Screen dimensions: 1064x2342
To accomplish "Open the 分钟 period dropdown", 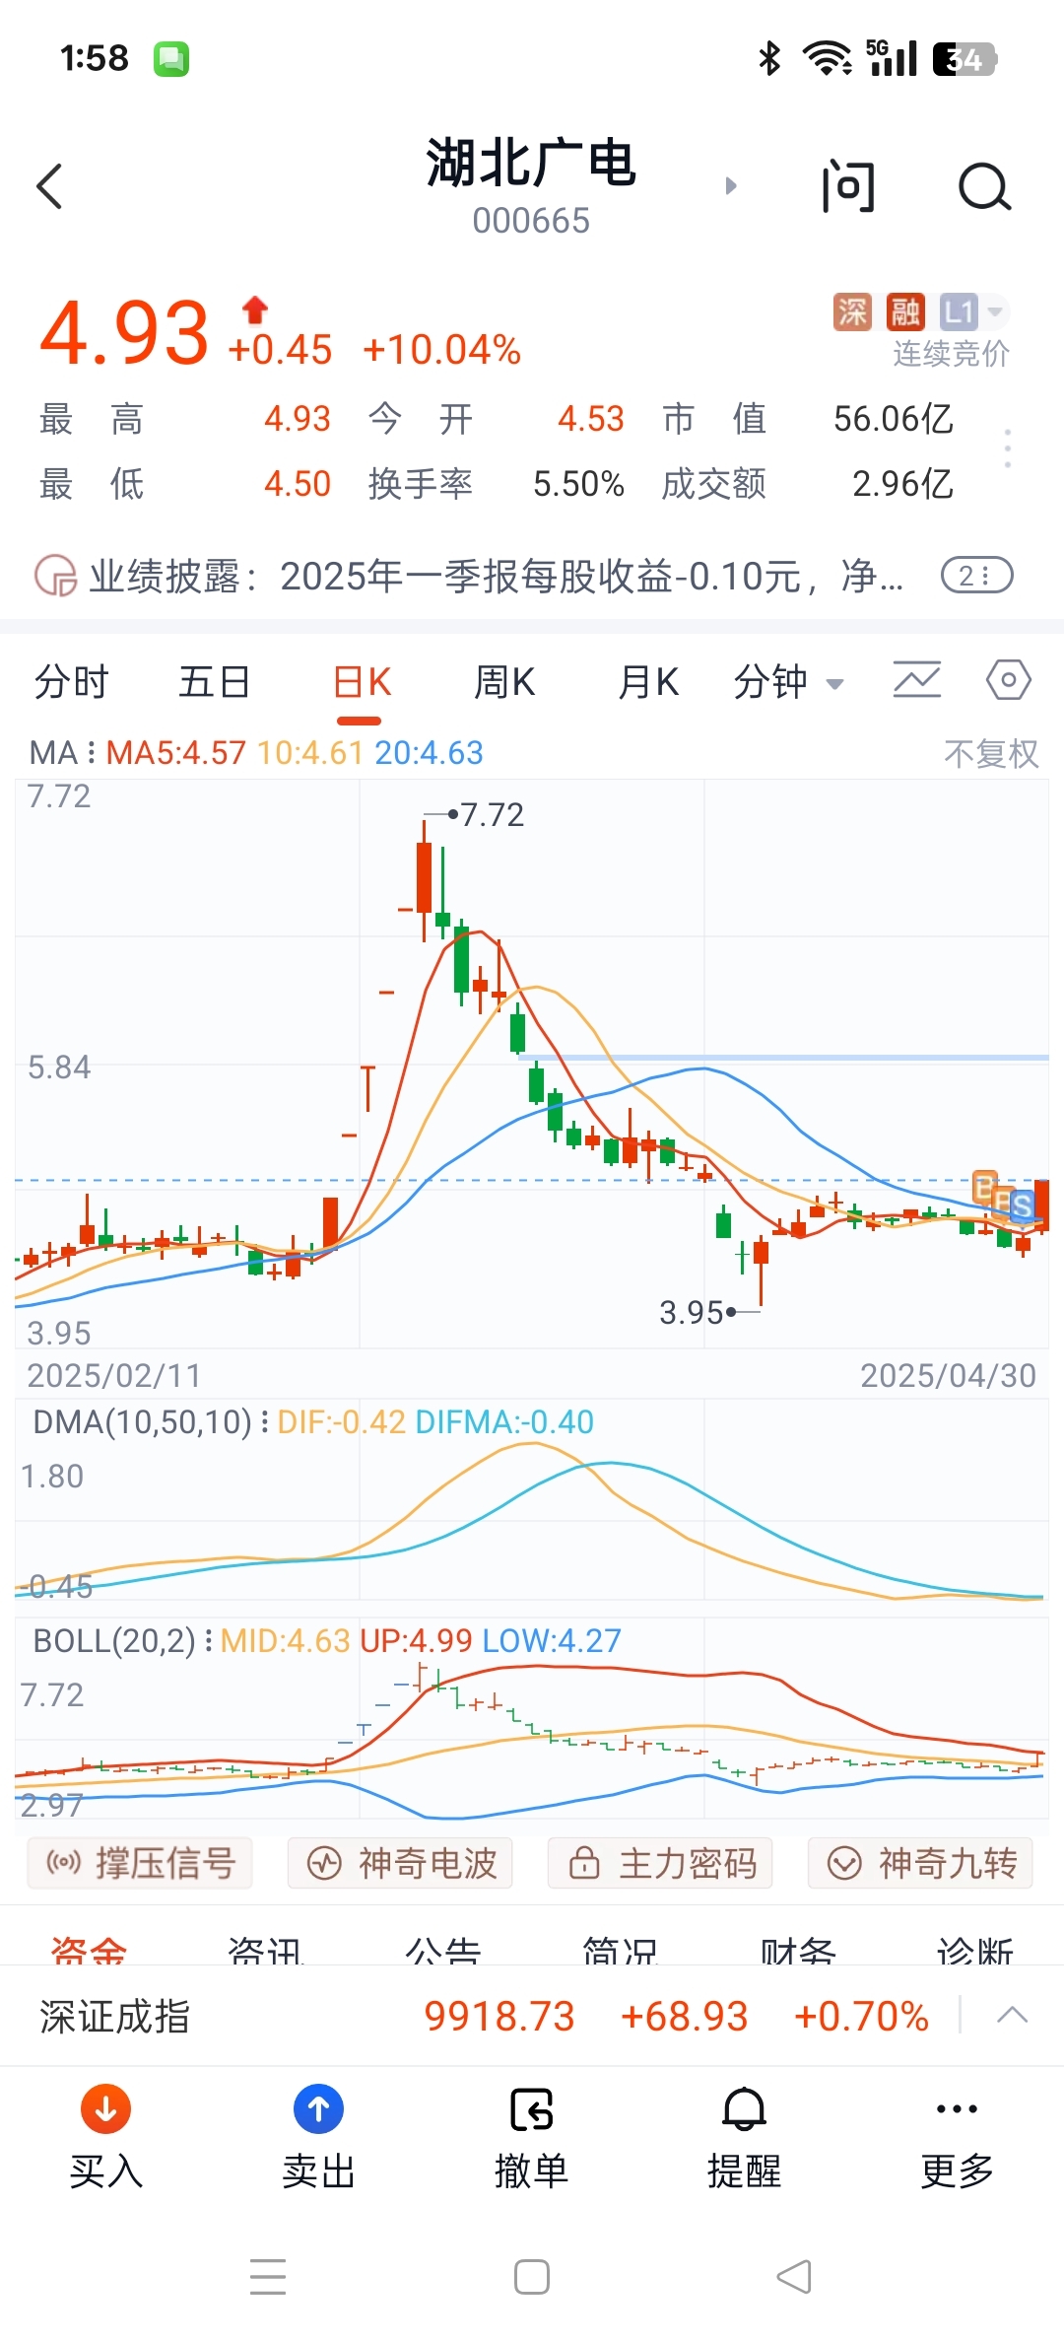I will click(788, 682).
